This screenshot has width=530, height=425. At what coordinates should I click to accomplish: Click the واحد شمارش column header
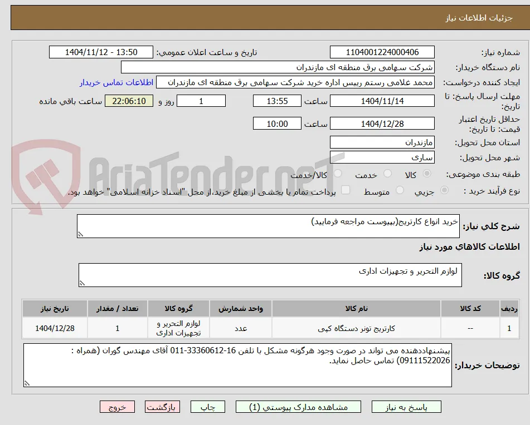[x=241, y=308]
